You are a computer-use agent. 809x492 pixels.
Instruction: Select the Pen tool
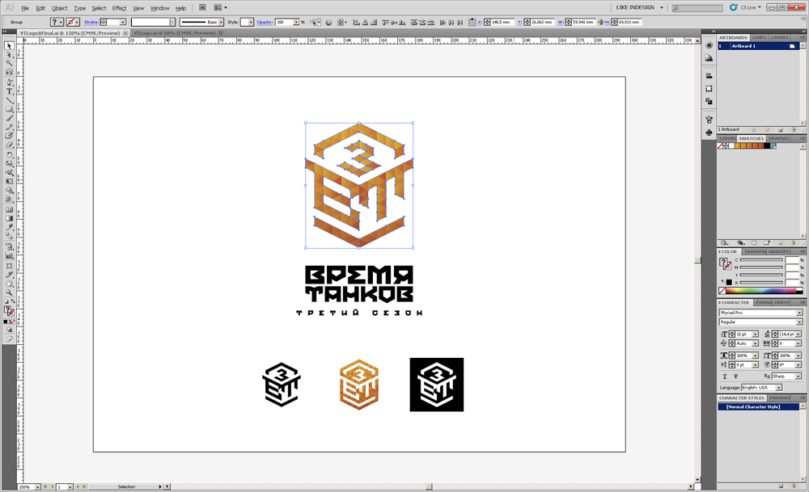coord(9,82)
